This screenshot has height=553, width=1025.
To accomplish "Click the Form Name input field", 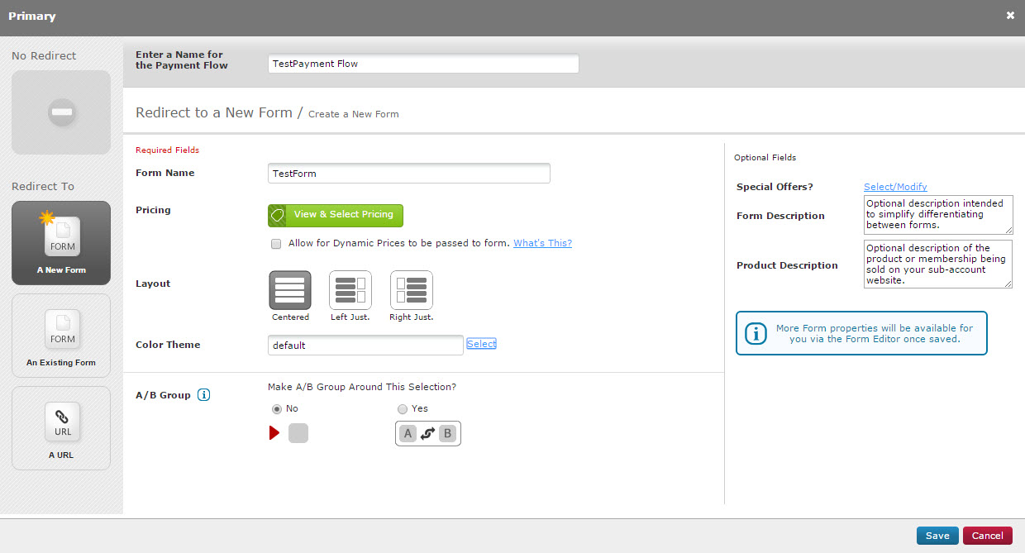I will tap(409, 174).
